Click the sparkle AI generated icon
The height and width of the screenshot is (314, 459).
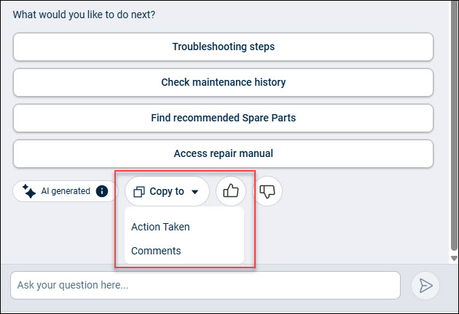29,191
